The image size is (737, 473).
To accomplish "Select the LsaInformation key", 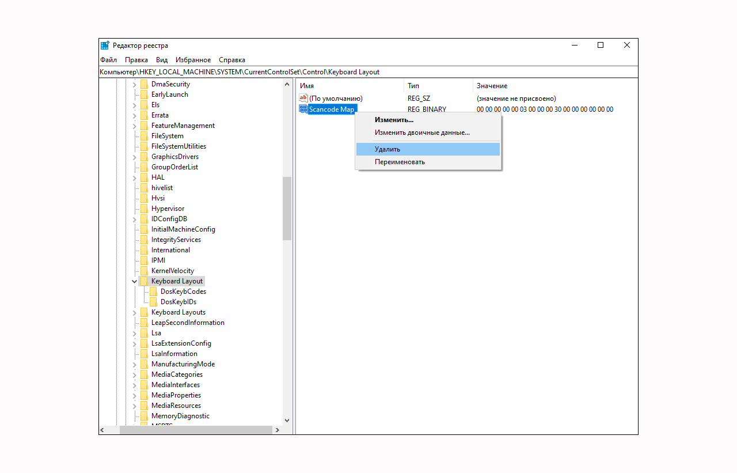I will [174, 354].
